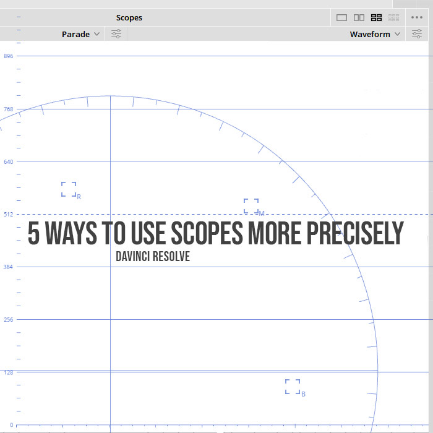Click the DAVINCI RESOLVE subtitle text
Image resolution: width=433 pixels, height=433 pixels.
(x=153, y=256)
